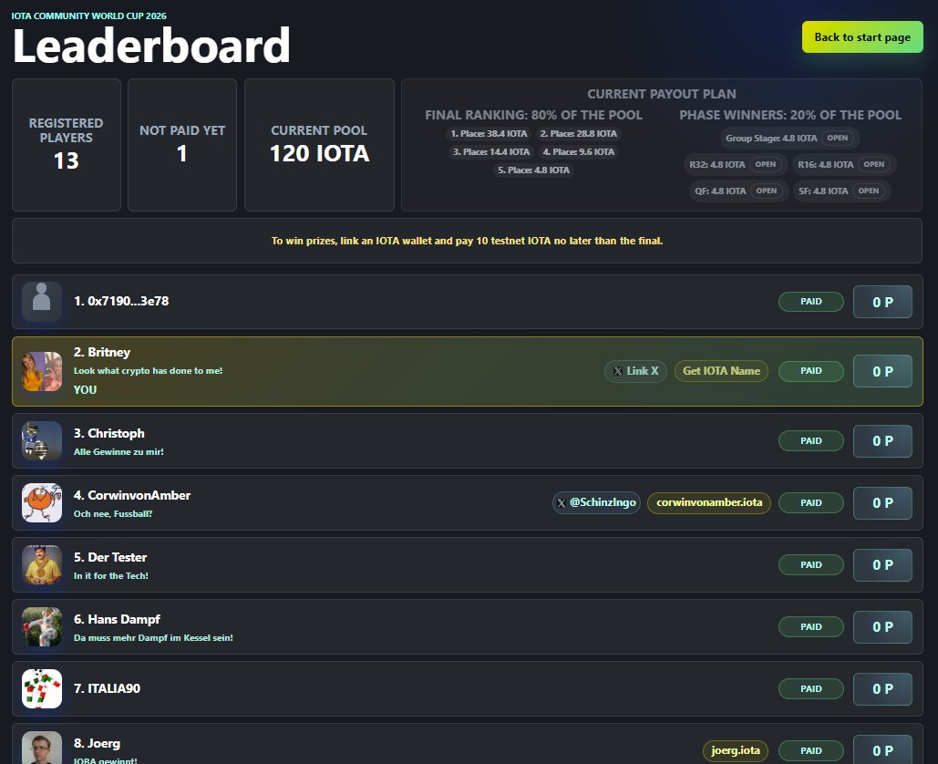
Task: Click 'Look what crypto has done to me!'
Action: pos(149,371)
